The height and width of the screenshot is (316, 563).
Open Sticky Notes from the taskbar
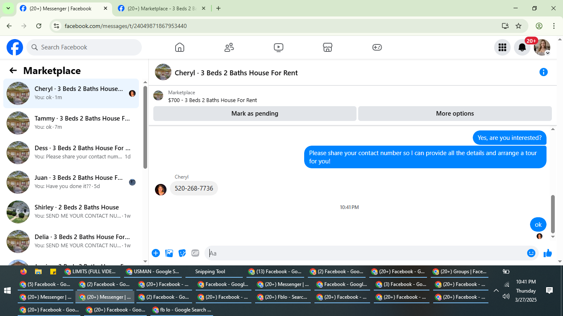pyautogui.click(x=53, y=272)
